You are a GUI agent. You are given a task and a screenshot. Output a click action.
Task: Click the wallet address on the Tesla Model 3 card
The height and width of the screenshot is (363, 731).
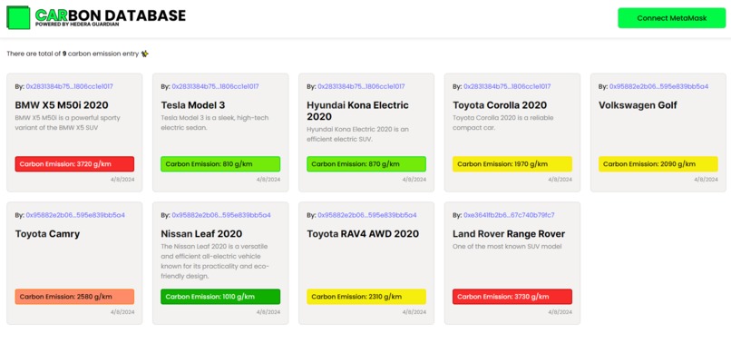pos(215,86)
